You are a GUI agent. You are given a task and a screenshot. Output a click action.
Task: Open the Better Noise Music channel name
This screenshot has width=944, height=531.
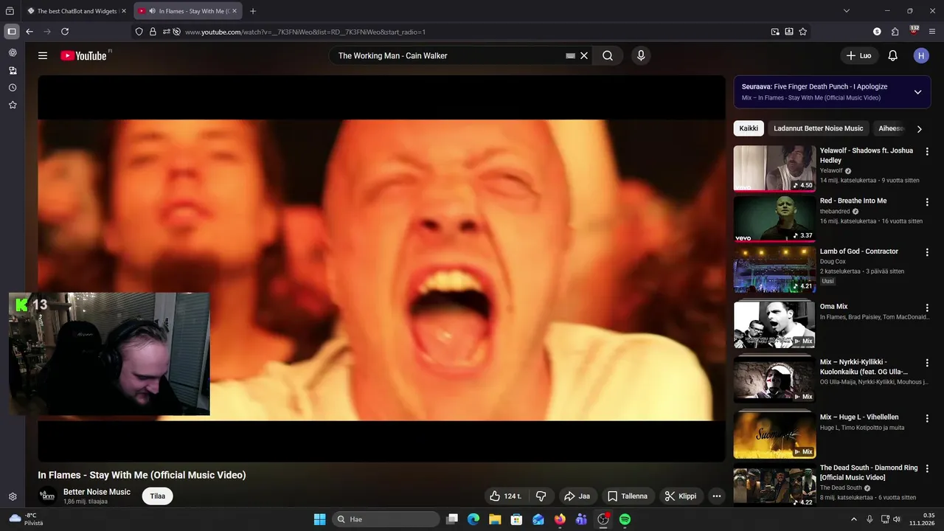[x=97, y=492]
